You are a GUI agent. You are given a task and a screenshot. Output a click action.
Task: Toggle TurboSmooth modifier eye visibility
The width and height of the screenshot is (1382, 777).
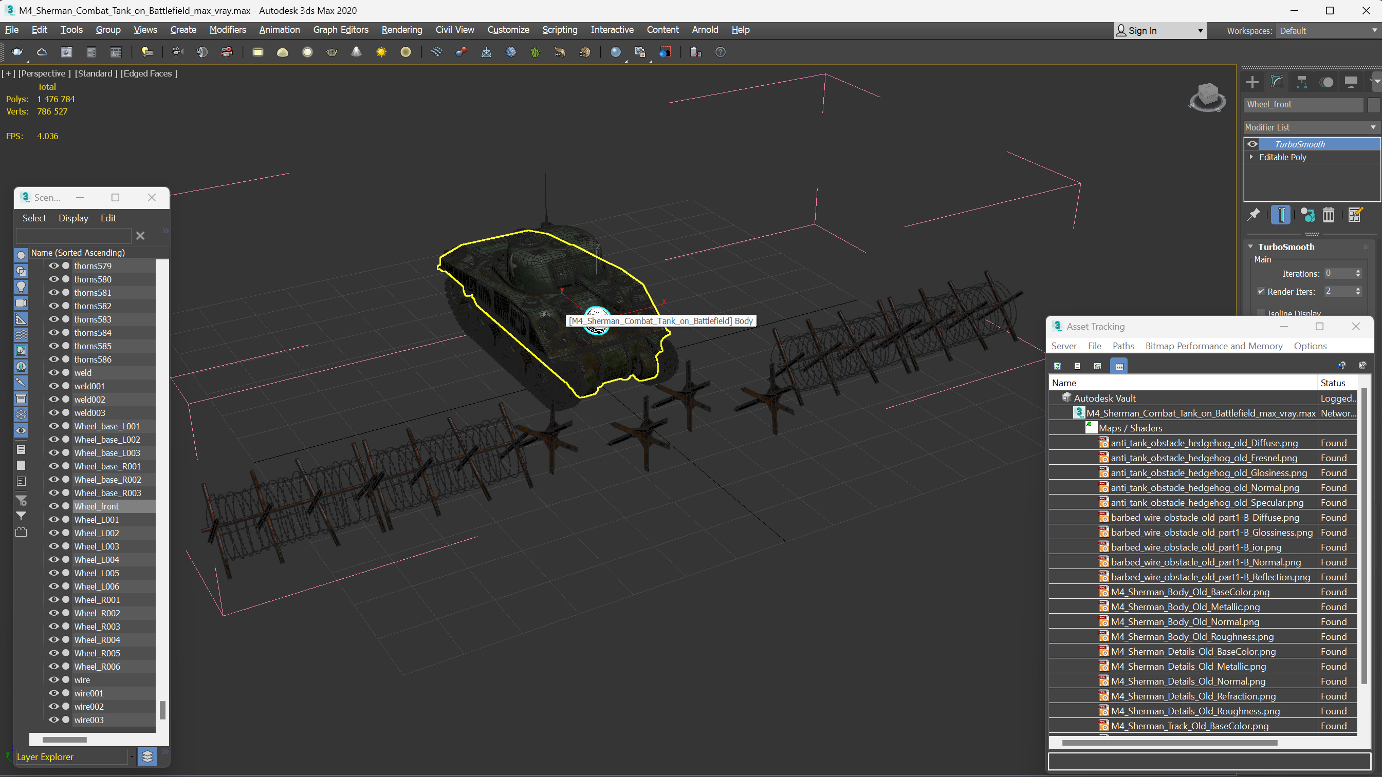(1252, 144)
